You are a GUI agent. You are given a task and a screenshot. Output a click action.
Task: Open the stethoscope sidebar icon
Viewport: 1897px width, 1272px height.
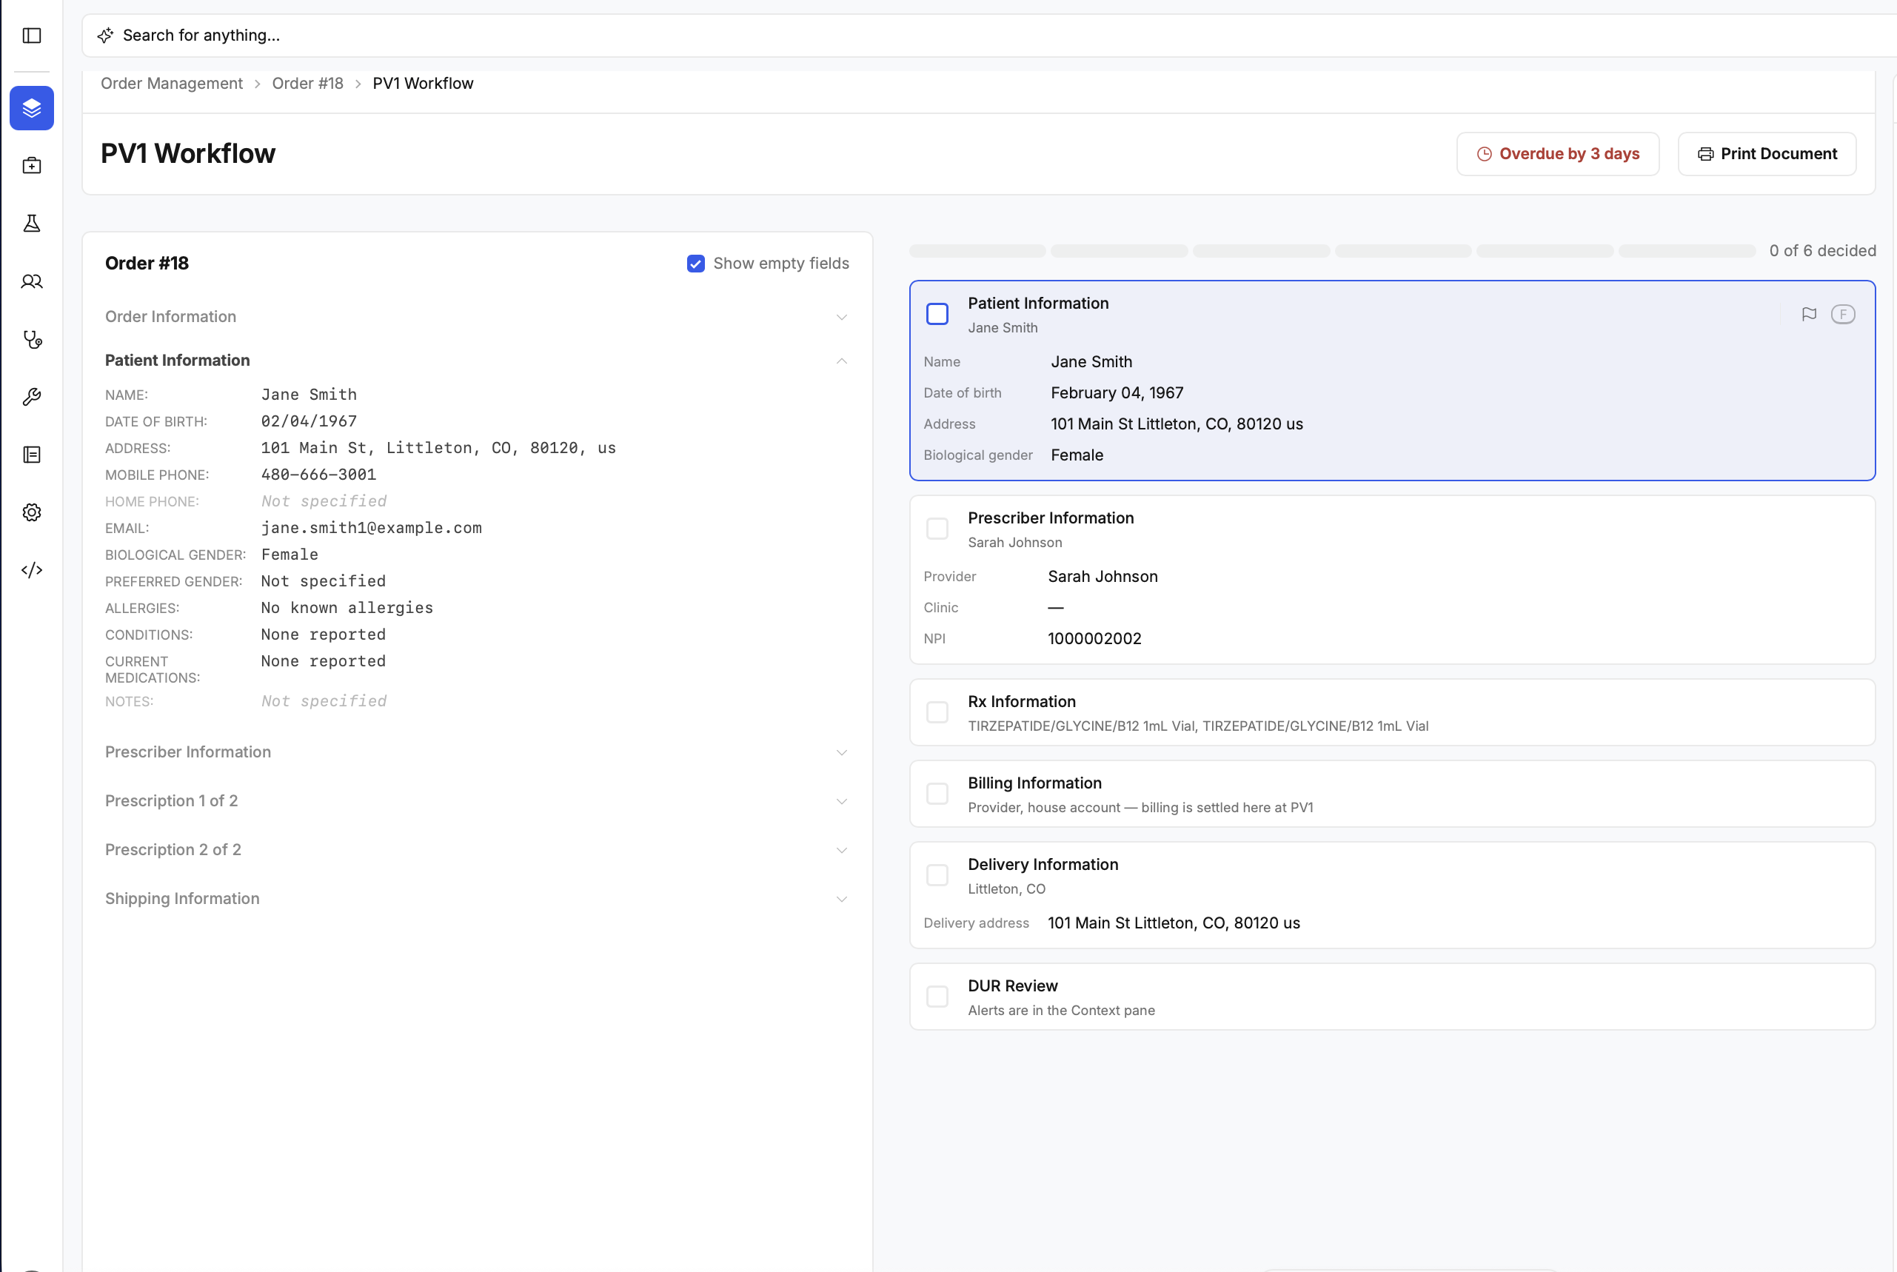[32, 339]
